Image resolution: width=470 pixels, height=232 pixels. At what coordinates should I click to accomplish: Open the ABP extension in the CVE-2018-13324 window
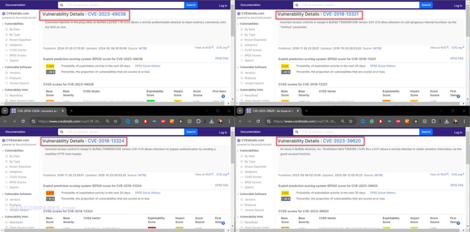(163, 121)
